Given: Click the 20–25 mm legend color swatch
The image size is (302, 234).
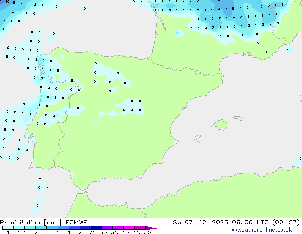Looking at the screenshot, I should click(x=85, y=228).
